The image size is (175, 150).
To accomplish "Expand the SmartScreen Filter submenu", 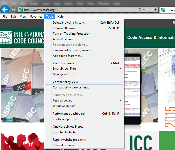I will [120, 69].
